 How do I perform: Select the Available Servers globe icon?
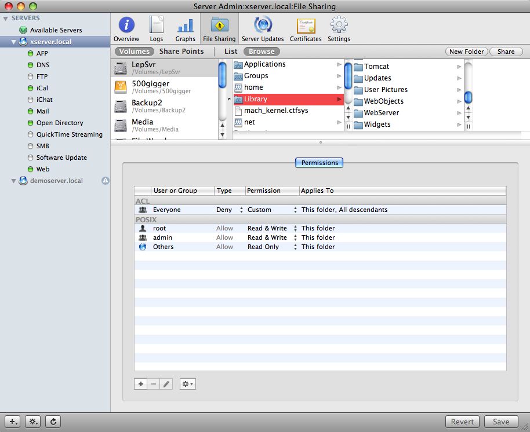click(23, 30)
